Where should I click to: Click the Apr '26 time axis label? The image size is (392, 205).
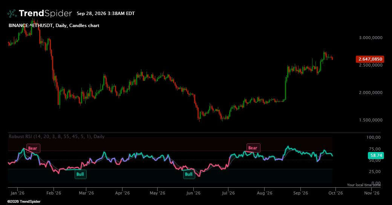coord(122,193)
